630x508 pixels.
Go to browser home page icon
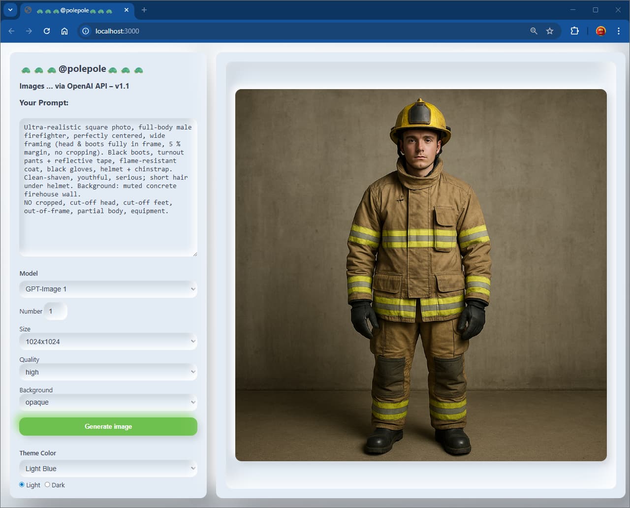tap(64, 31)
